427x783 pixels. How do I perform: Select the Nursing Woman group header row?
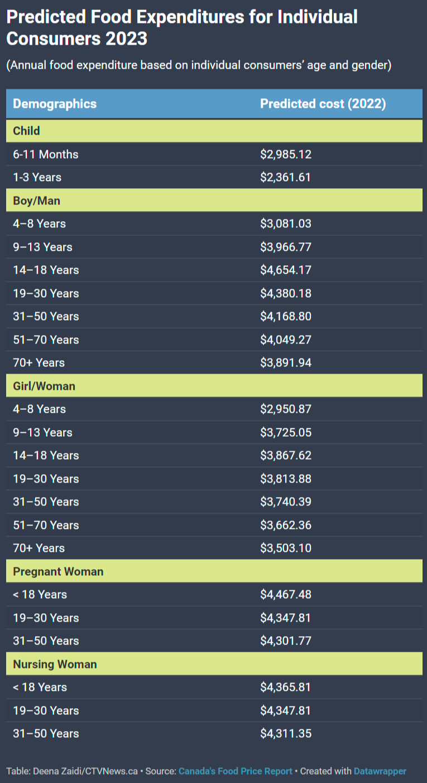click(x=214, y=664)
